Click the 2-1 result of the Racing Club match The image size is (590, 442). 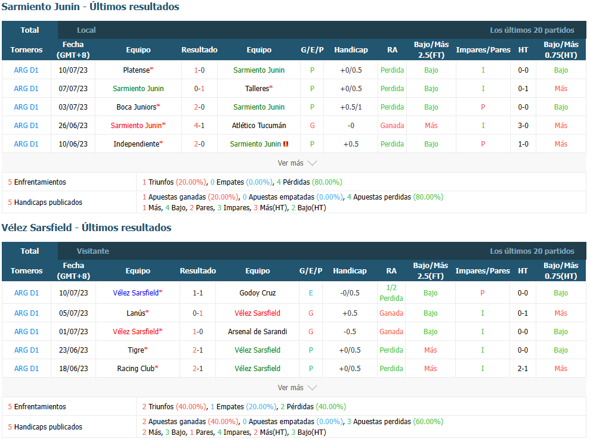tap(198, 368)
